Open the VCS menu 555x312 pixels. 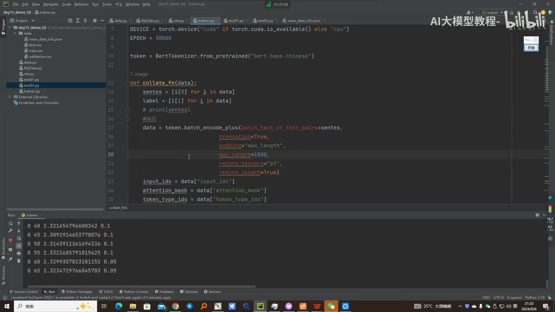pyautogui.click(x=118, y=4)
